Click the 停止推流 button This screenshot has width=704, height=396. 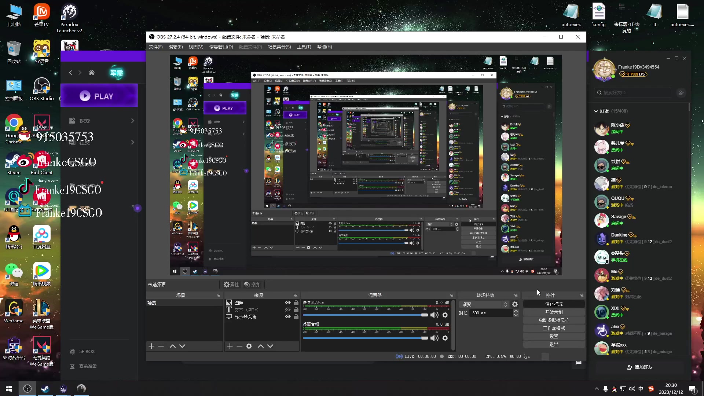click(x=554, y=304)
